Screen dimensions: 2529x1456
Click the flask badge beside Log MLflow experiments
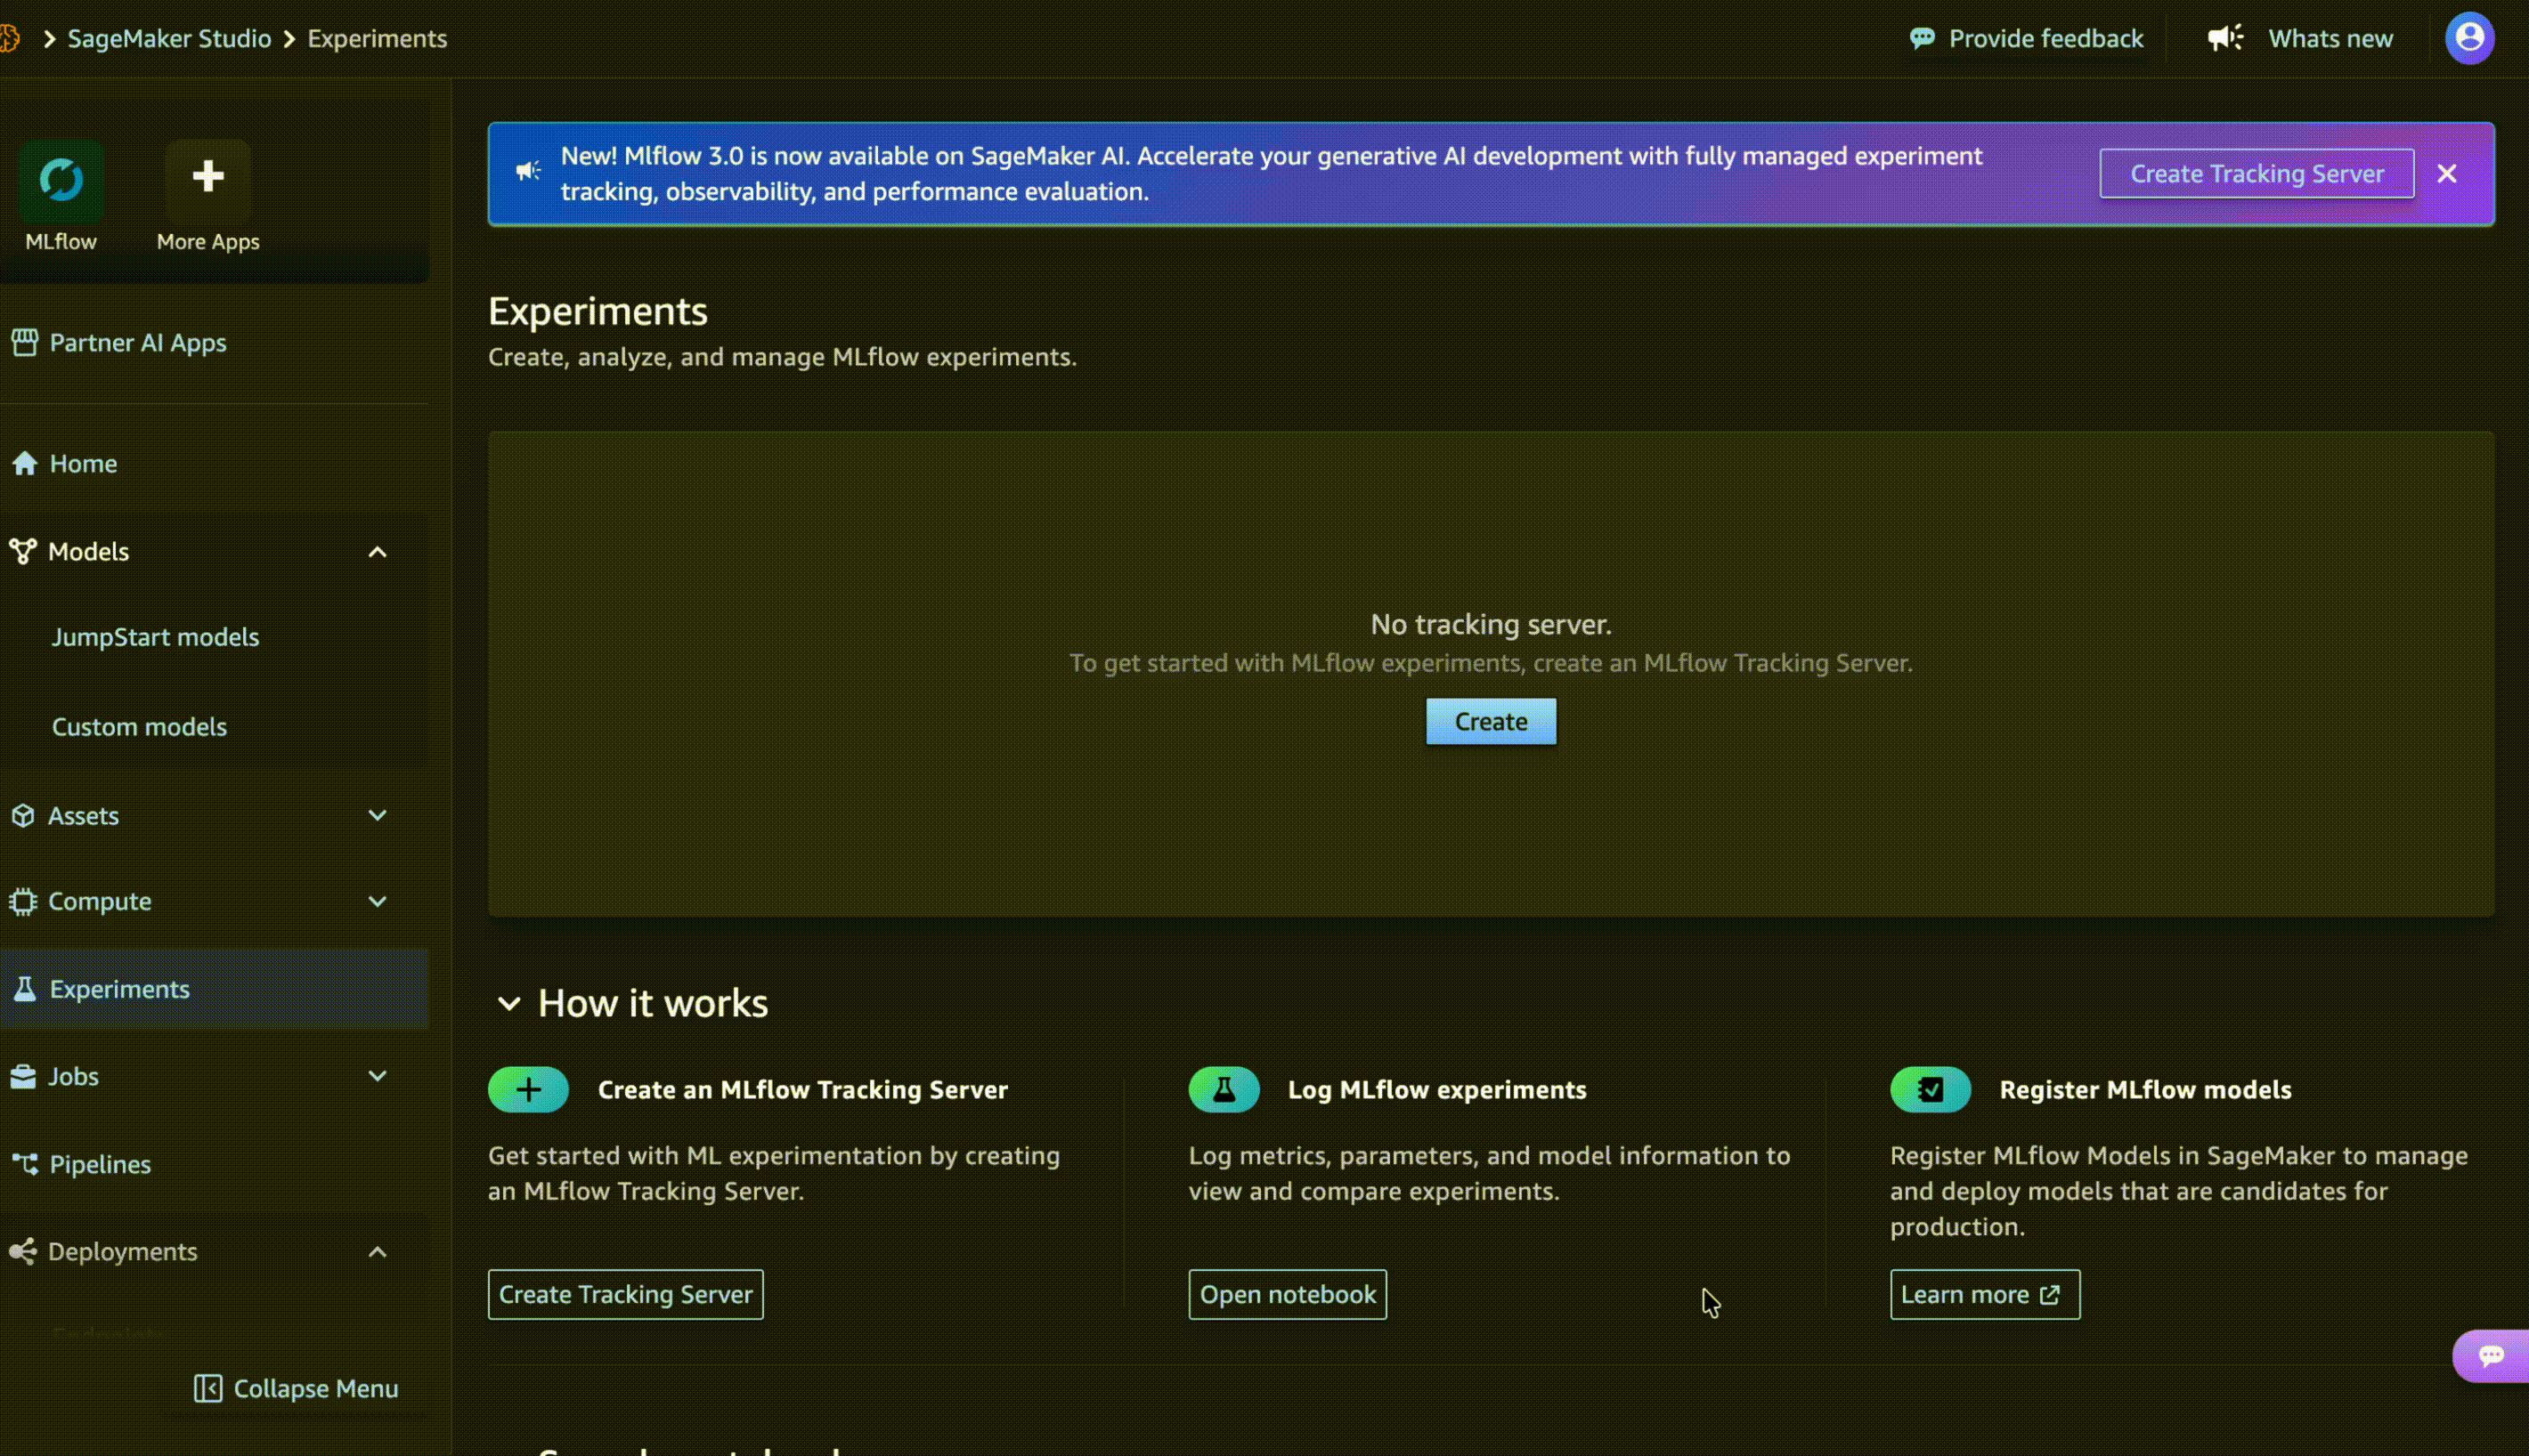[1224, 1089]
